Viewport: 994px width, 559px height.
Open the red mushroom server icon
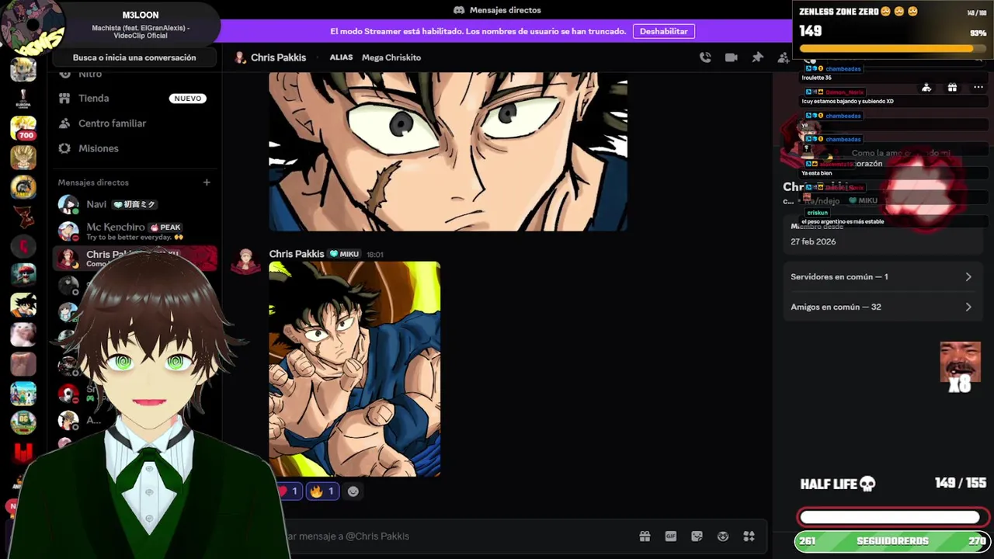point(23,275)
